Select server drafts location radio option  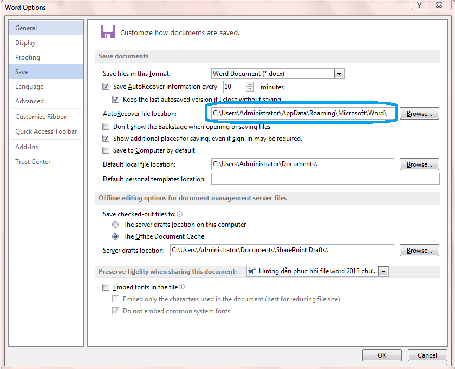point(115,225)
